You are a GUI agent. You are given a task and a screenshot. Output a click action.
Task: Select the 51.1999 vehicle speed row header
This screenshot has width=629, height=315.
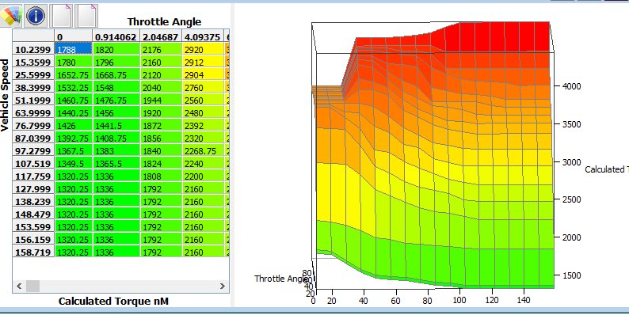click(33, 101)
